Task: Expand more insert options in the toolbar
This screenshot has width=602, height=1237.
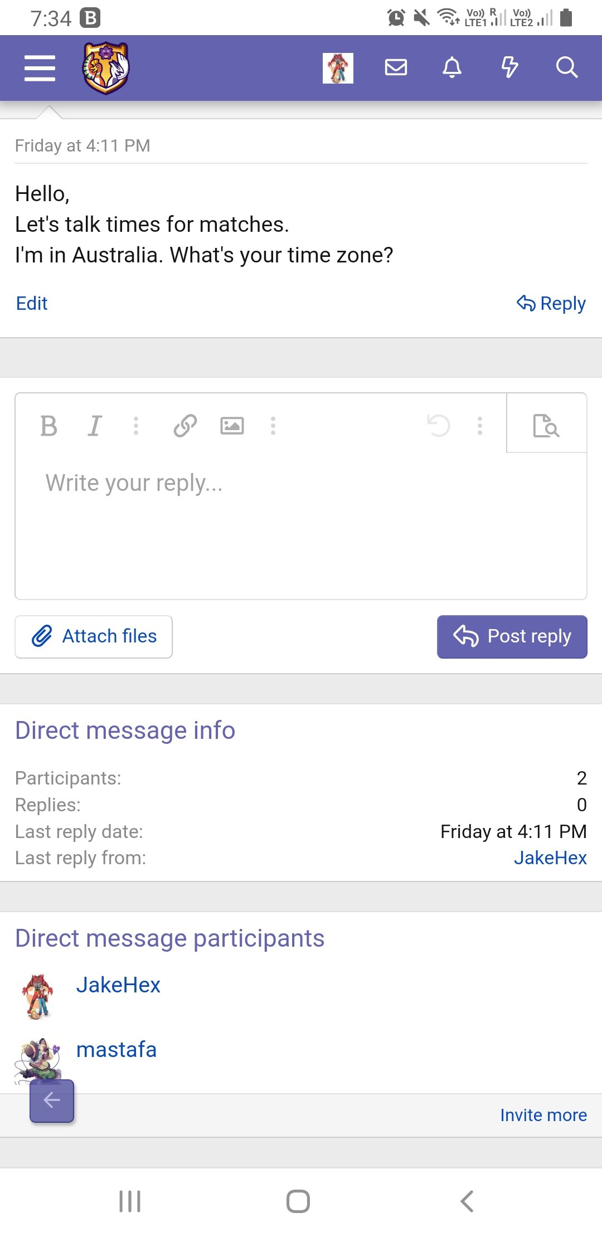Action: pyautogui.click(x=273, y=426)
